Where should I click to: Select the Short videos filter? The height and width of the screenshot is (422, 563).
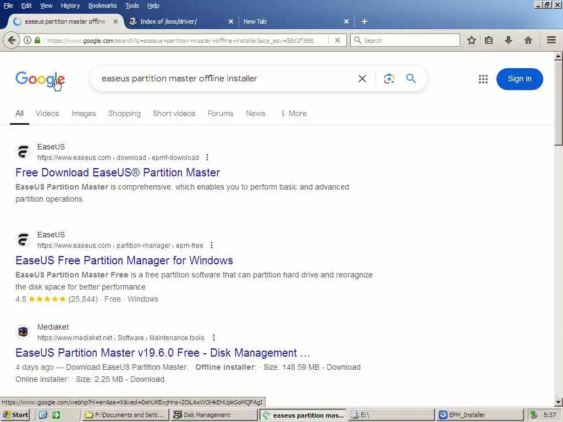(174, 113)
